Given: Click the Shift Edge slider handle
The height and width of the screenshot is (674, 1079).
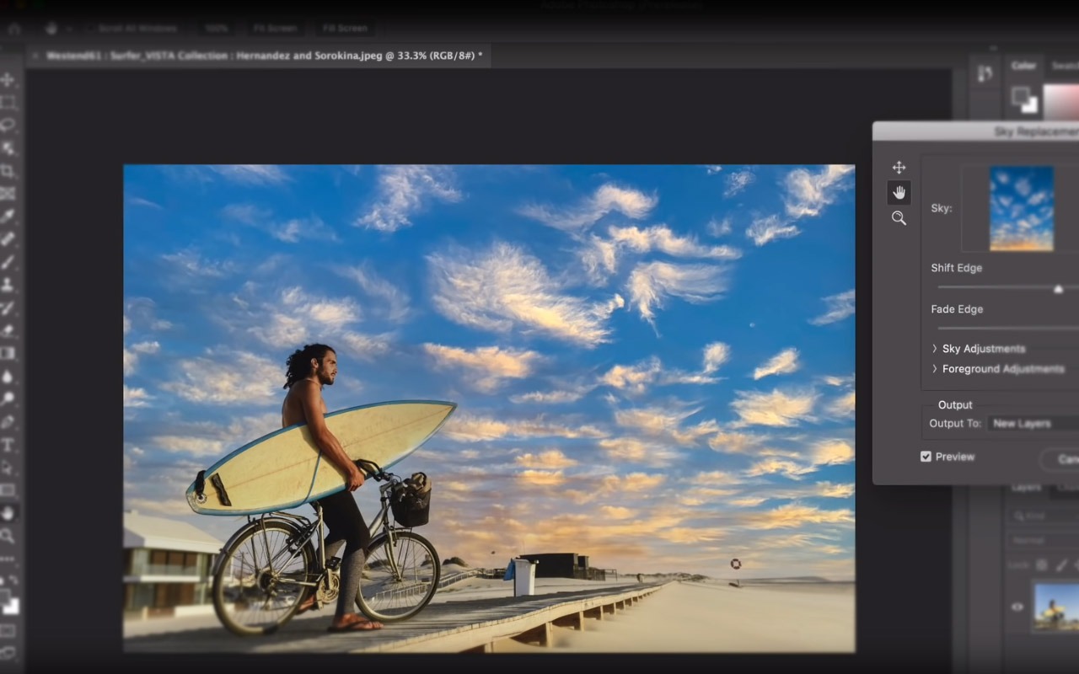Looking at the screenshot, I should 1058,289.
